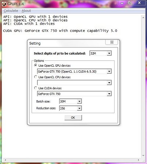Select Use OpenCL CPU device radio button
Screen dimensions: 147x164
tap(35, 77)
